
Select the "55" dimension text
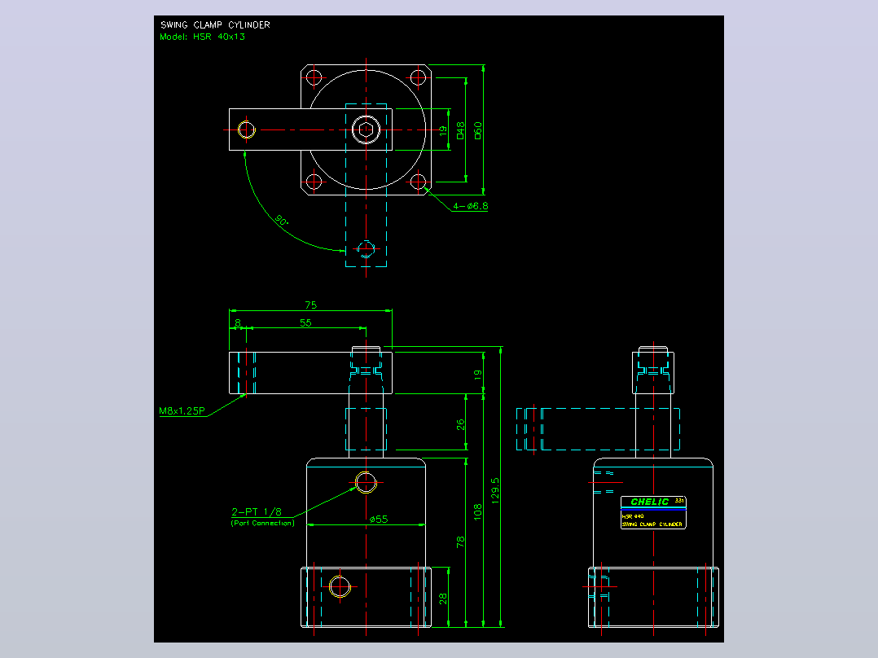tap(305, 322)
